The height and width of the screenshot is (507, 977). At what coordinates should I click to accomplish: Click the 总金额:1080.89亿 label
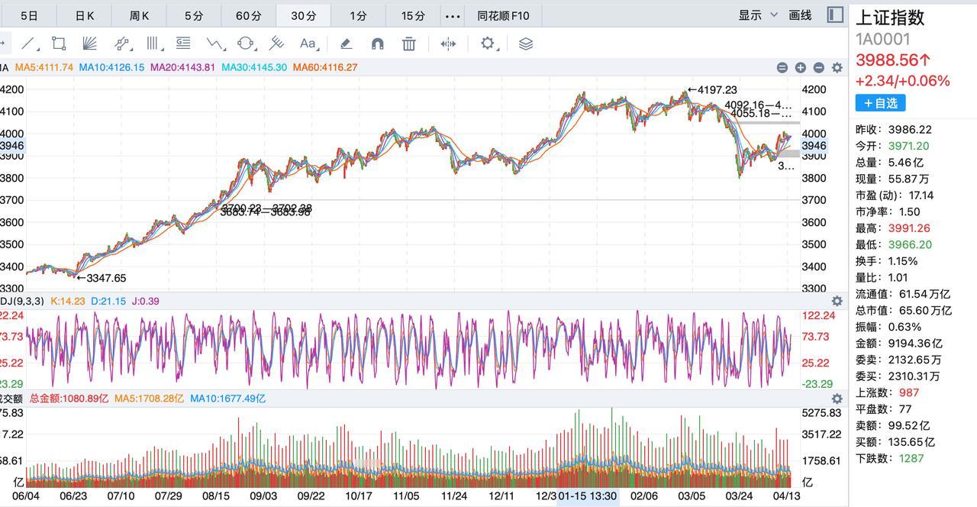point(69,399)
